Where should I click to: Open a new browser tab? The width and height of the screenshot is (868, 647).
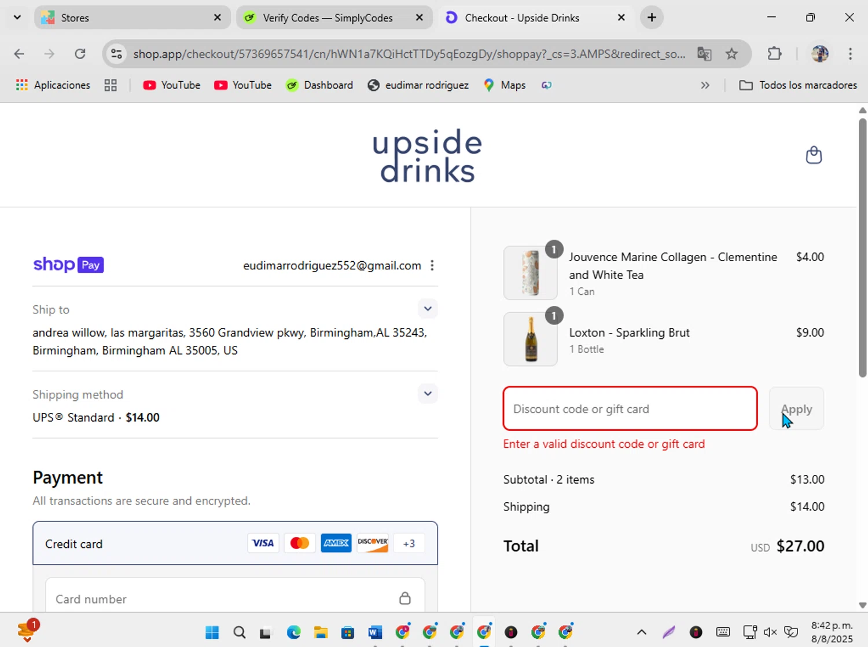[652, 17]
